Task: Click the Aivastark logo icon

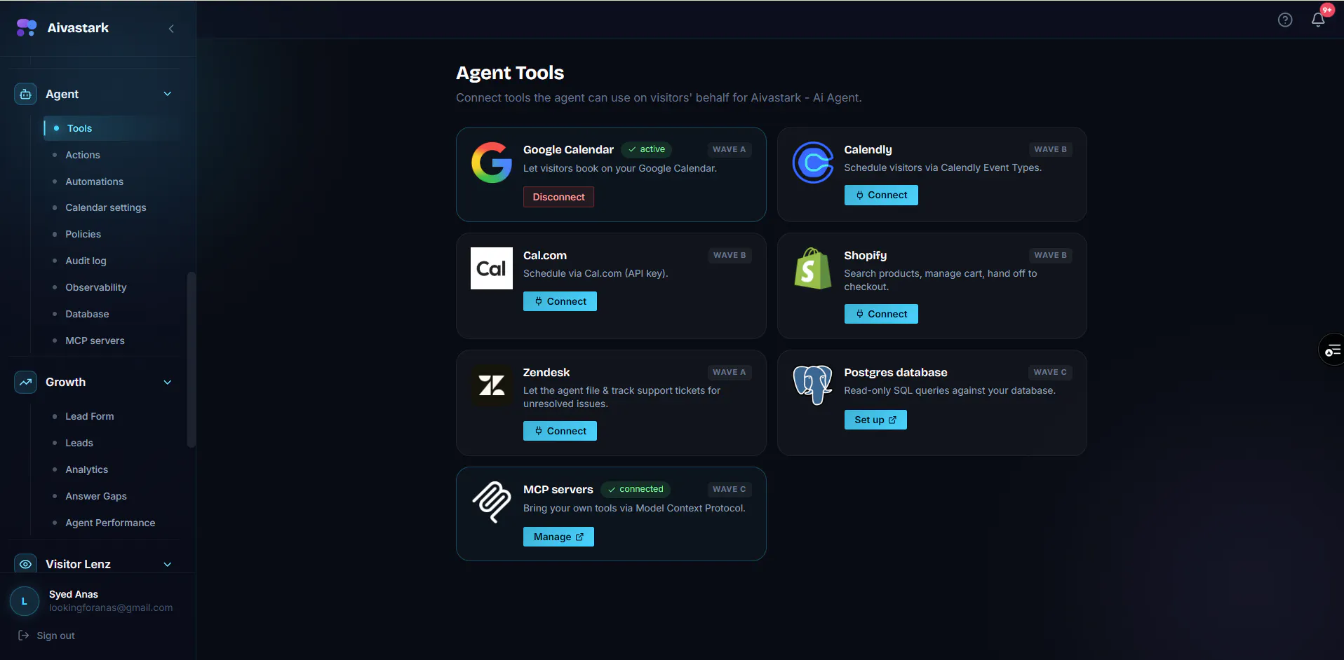Action: [27, 28]
